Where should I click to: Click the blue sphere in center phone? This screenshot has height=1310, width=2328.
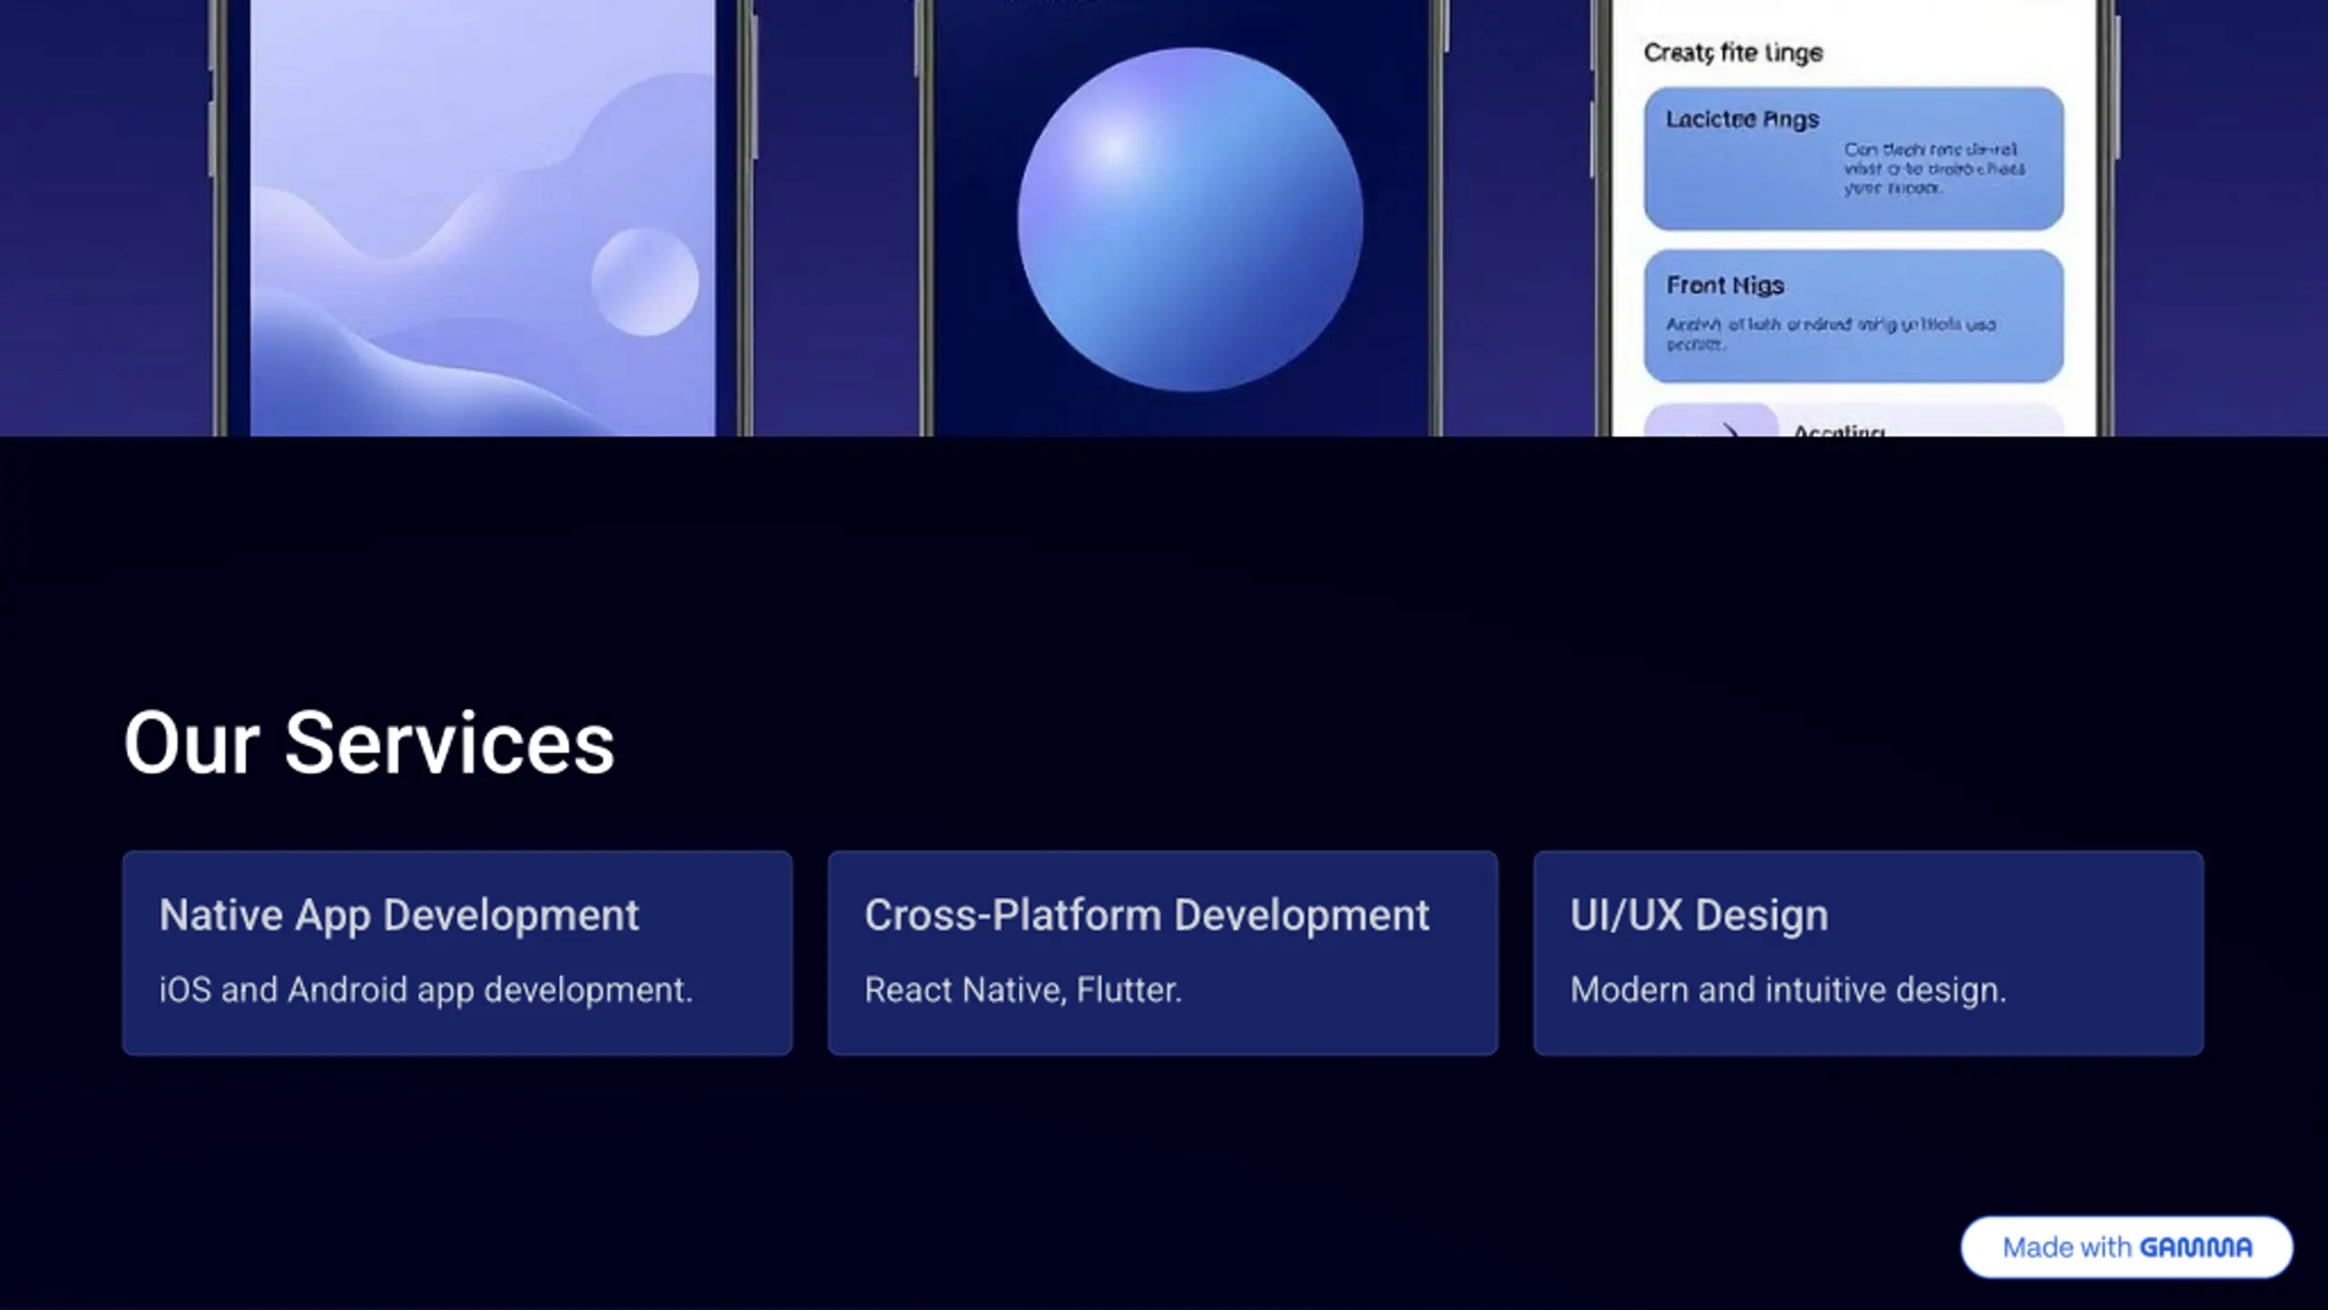(x=1189, y=220)
